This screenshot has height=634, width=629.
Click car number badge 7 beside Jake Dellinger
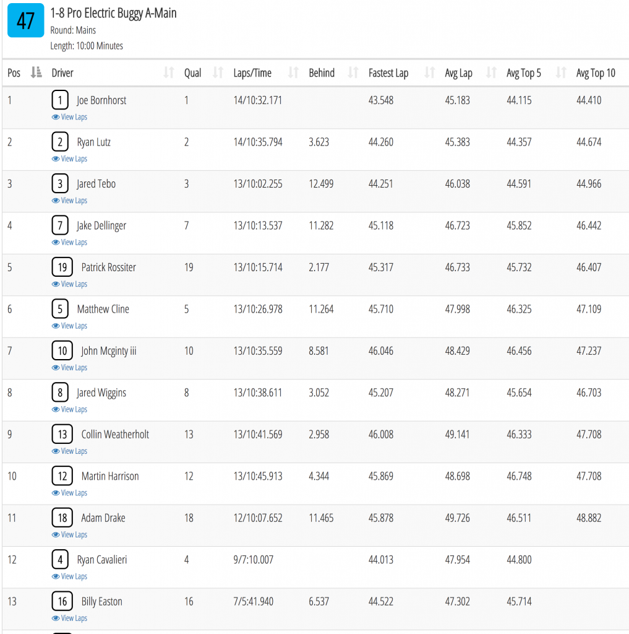[60, 225]
